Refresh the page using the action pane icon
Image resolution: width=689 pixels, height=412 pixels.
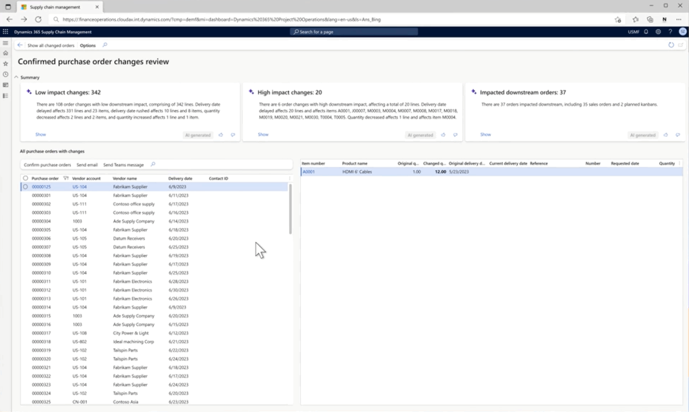pyautogui.click(x=671, y=45)
